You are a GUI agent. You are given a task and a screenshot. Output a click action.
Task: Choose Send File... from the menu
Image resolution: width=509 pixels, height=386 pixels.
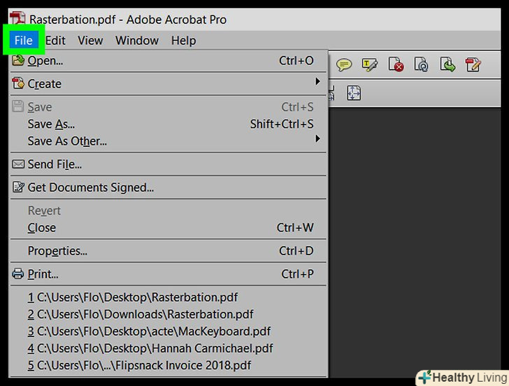pos(168,164)
